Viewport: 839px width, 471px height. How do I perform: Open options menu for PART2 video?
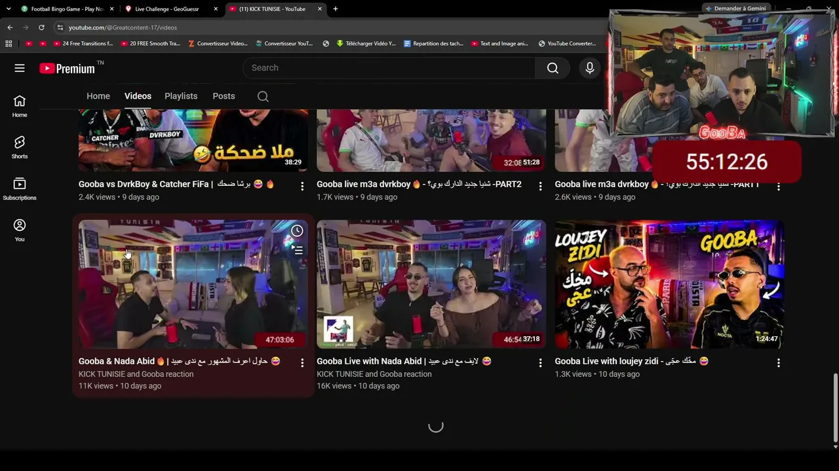(x=540, y=186)
